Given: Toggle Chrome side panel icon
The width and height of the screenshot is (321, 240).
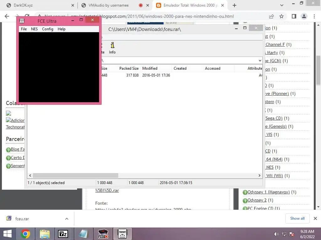Looking at the screenshot, I should pos(294,16).
